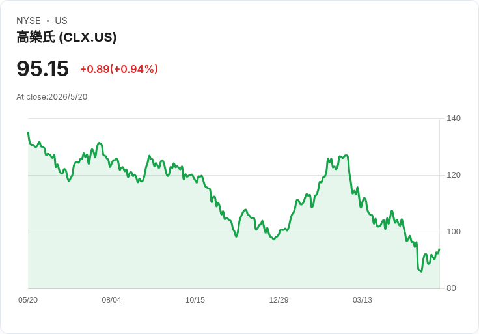479x334 pixels.
Task: Click the 100 price axis label
Action: 454,232
